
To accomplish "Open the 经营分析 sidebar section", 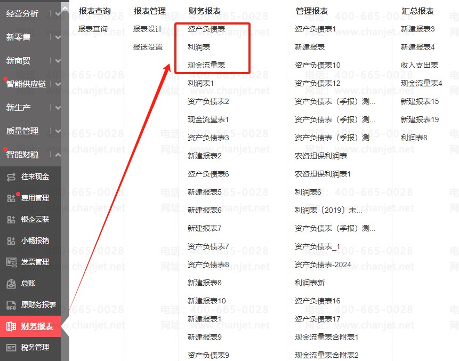I will (x=22, y=14).
